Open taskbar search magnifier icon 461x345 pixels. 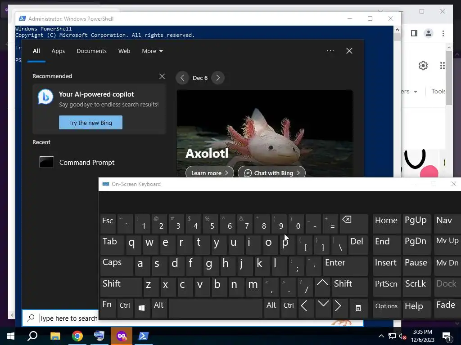point(32,336)
